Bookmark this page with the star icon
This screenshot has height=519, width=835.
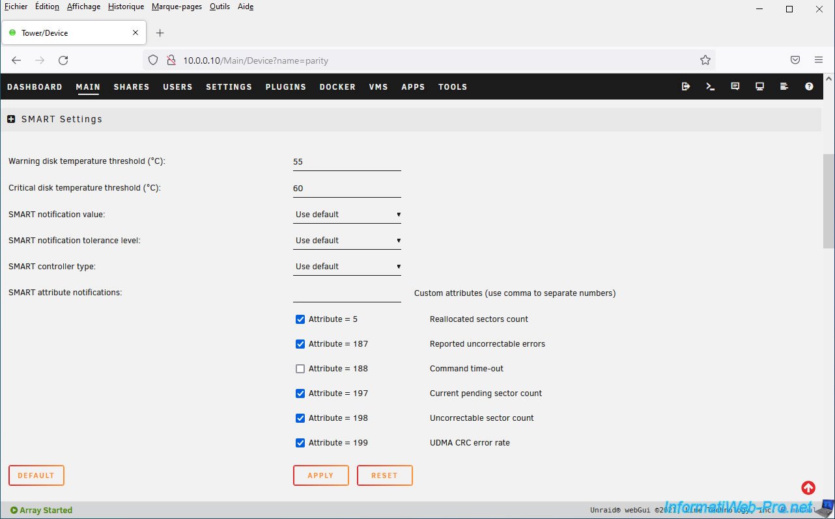coord(705,60)
